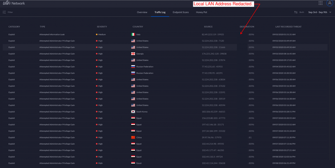335x168 pixels.
Task: Sort by the SEVERITY column header
Action: point(102,27)
